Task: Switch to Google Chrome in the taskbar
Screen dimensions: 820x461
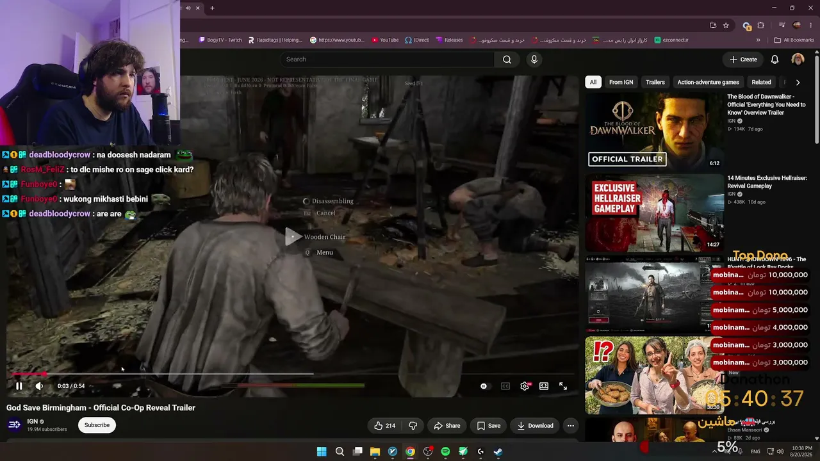Action: pyautogui.click(x=410, y=451)
